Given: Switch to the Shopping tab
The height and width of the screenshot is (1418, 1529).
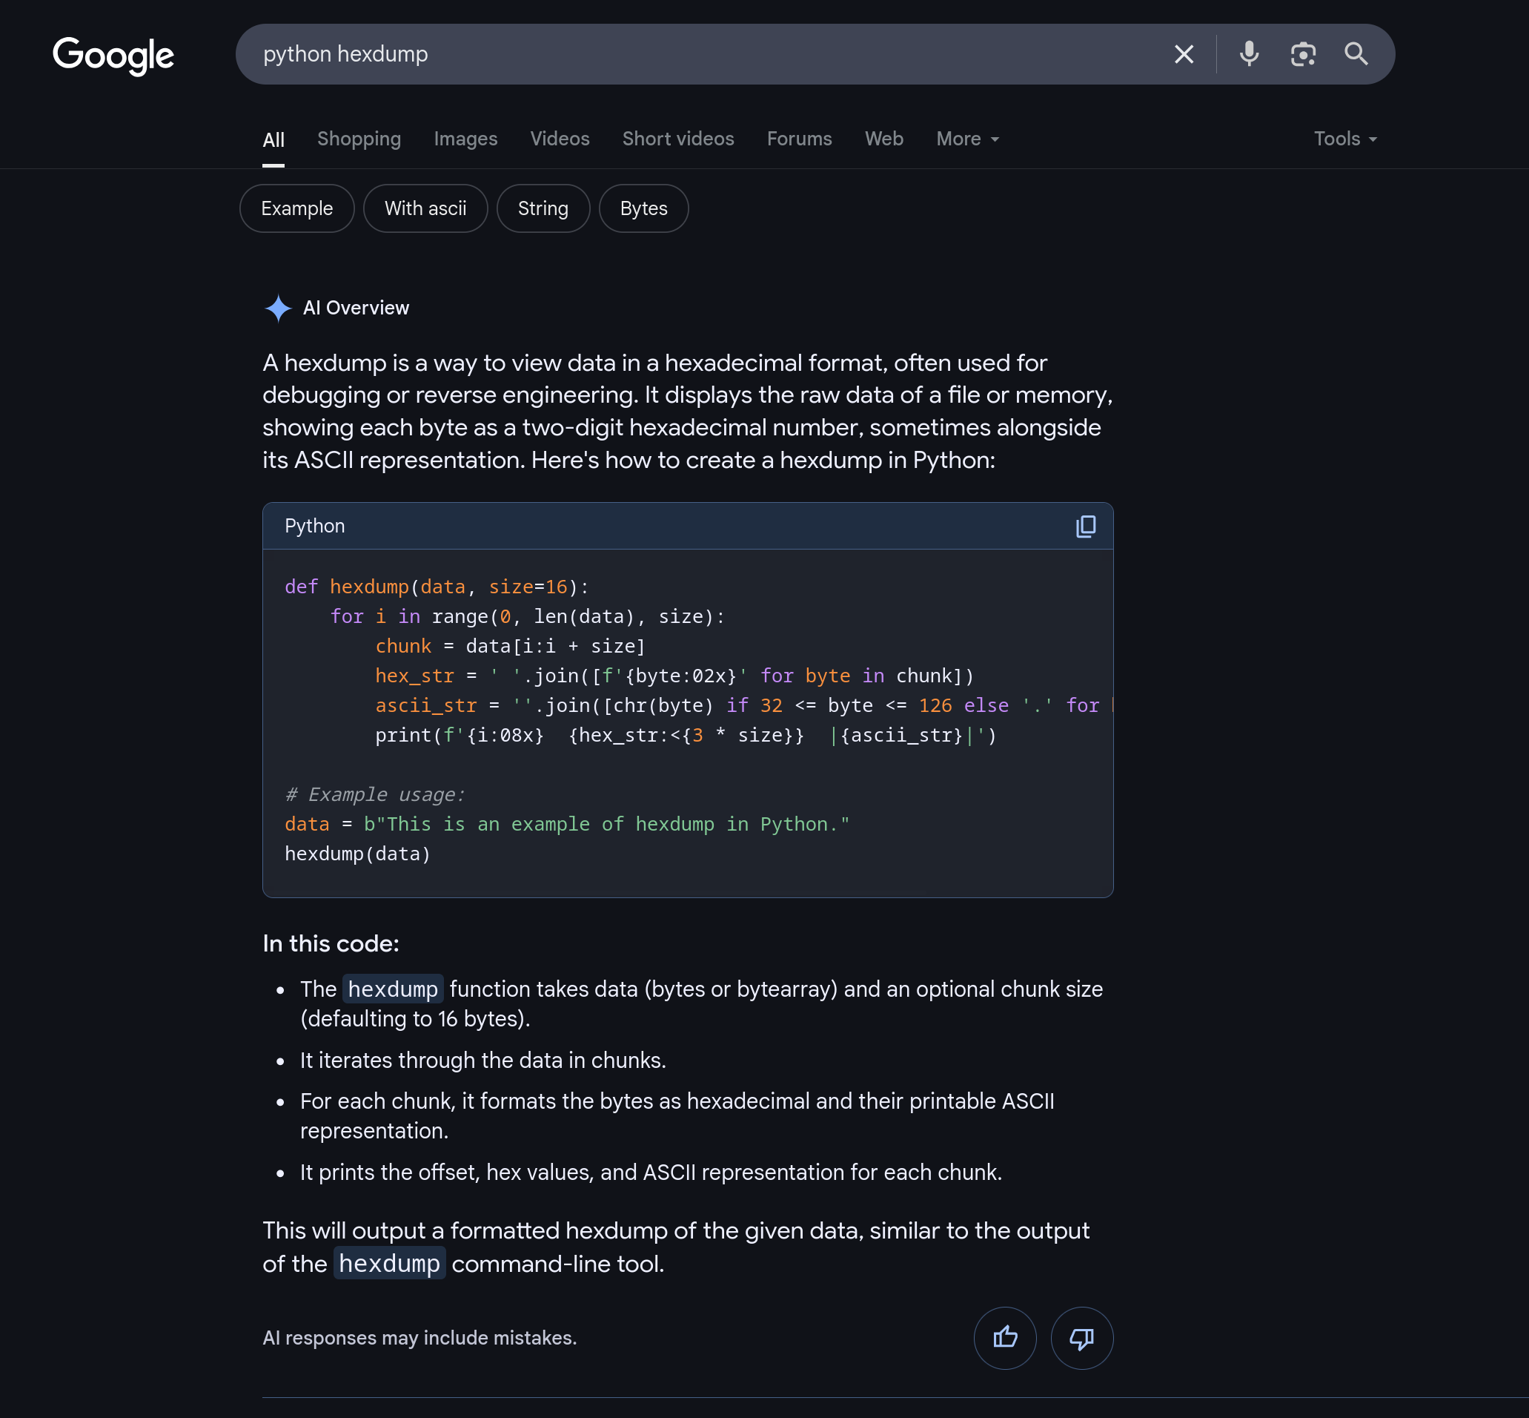Looking at the screenshot, I should coord(358,139).
